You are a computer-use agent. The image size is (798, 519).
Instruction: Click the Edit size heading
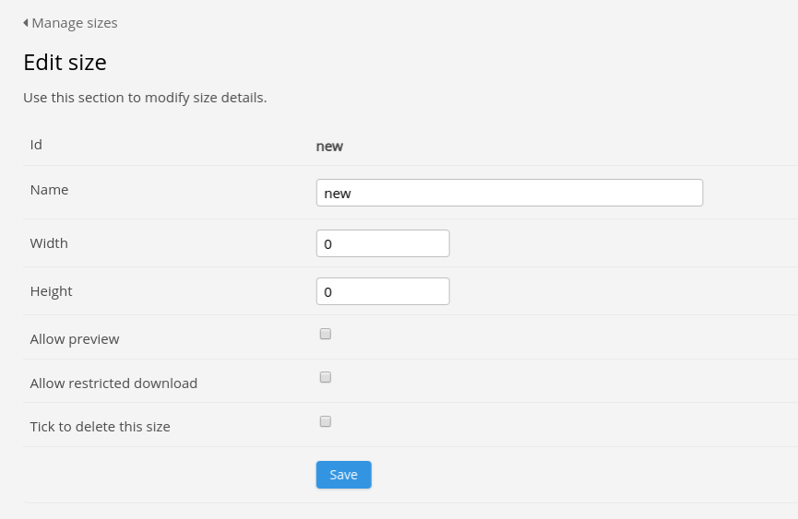click(x=65, y=63)
